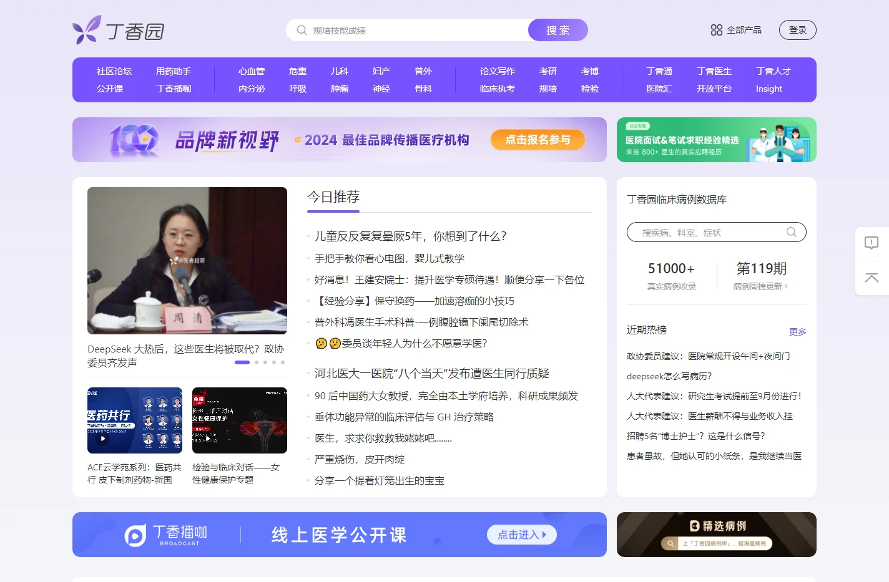889x582 pixels.
Task: Select the second carousel indicator dot
Action: click(x=257, y=362)
